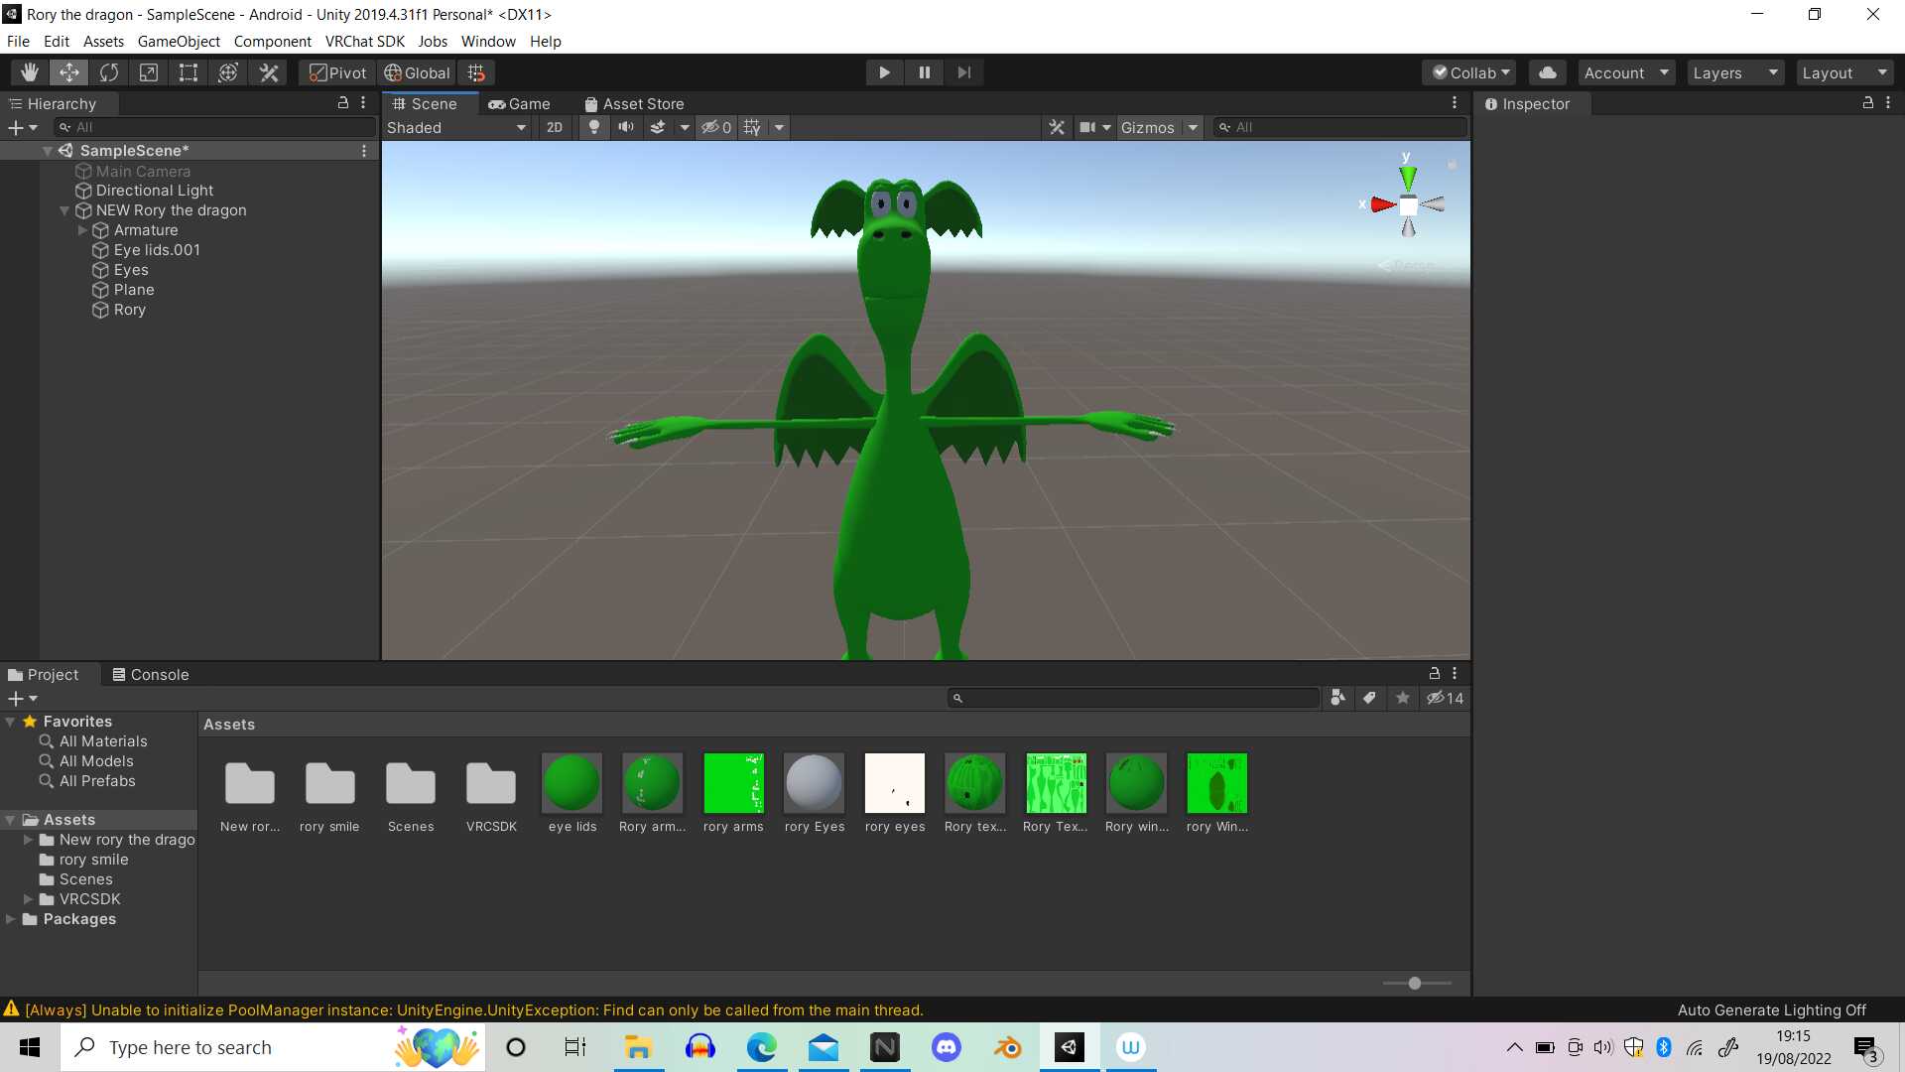Select the Rect transform tool
The image size is (1905, 1072).
189,72
